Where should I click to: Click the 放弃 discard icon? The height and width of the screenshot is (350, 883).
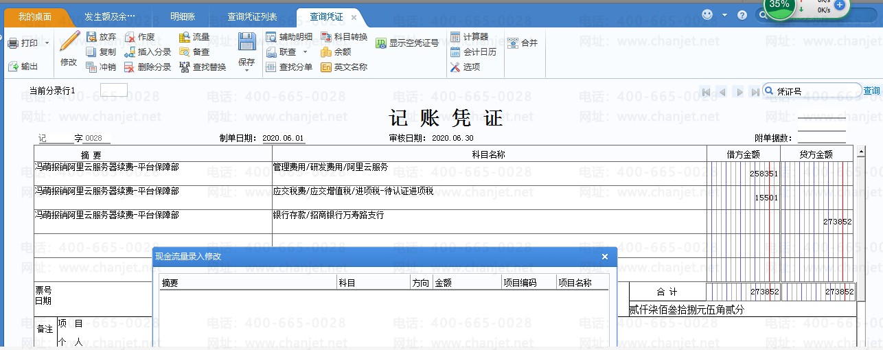[x=91, y=36]
